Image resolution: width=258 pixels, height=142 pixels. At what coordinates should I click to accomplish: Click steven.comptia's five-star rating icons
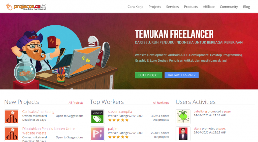pyautogui.click(x=118, y=120)
